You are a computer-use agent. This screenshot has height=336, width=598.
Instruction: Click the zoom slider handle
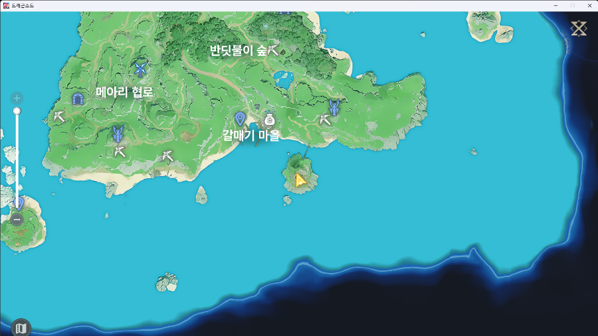(x=17, y=111)
